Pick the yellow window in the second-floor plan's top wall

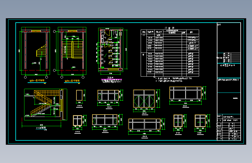[72, 31]
